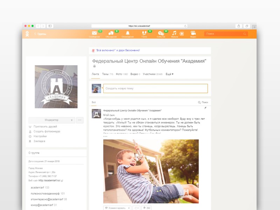Open hashtag полезностиакадемиирф 101
This screenshot has height=210, width=280.
48,194
